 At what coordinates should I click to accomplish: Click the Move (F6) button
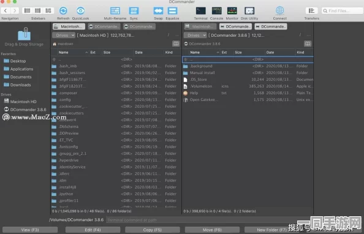[212, 230]
